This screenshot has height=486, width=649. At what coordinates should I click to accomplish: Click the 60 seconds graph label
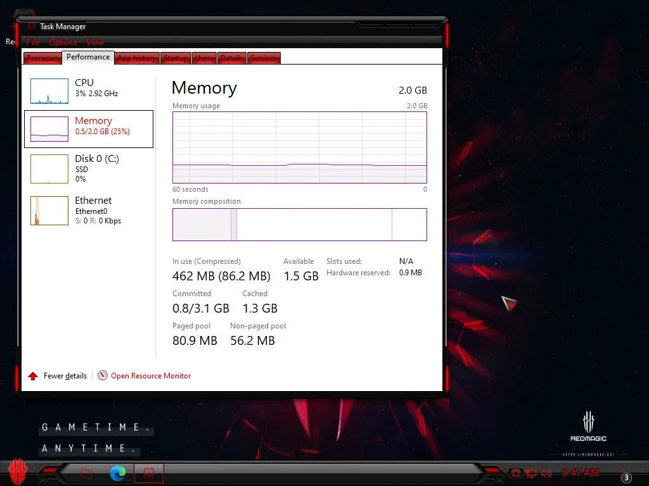click(x=190, y=189)
